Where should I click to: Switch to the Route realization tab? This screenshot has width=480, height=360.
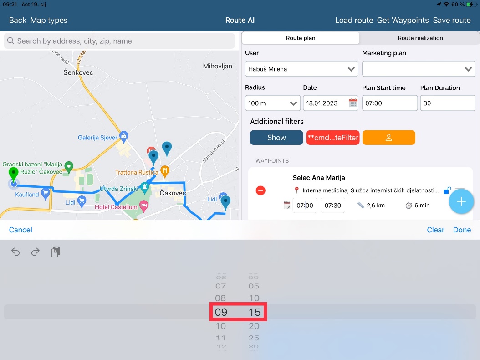pos(420,38)
